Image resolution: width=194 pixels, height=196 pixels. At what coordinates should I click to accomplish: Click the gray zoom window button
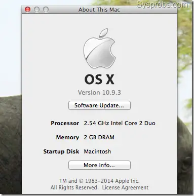pos(46,10)
